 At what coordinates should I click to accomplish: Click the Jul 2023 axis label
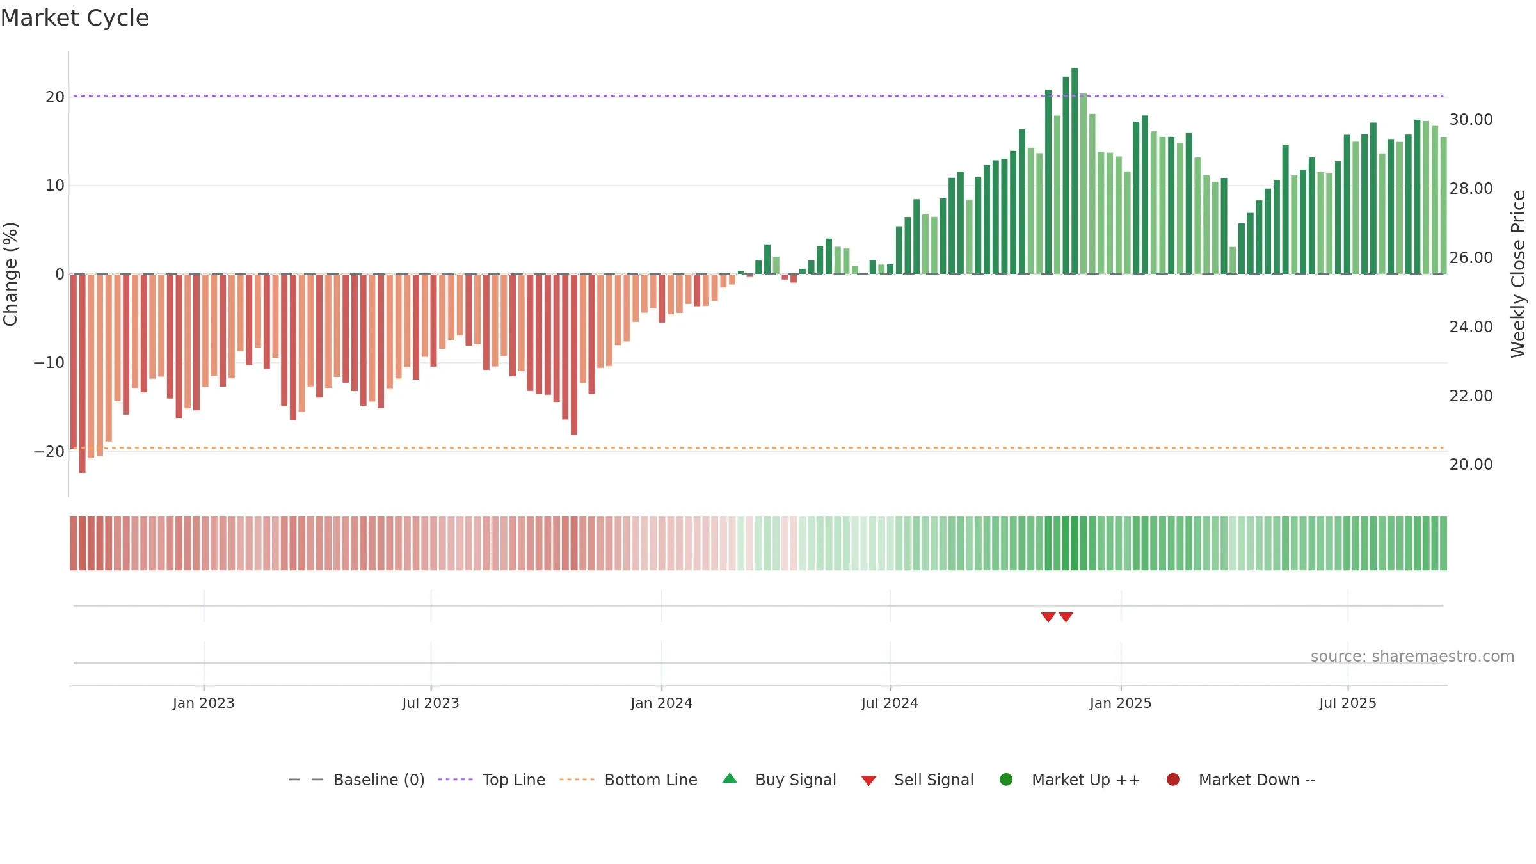tap(431, 703)
